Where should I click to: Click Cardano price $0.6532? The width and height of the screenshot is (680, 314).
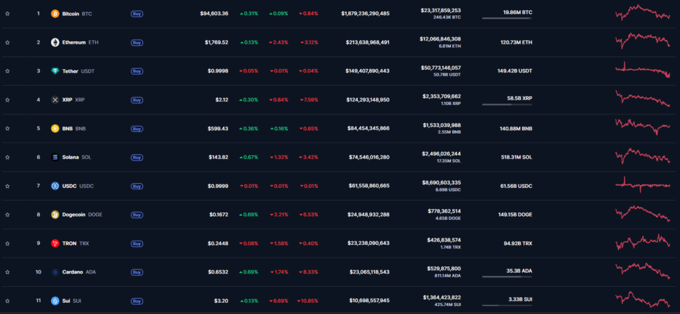[218, 272]
